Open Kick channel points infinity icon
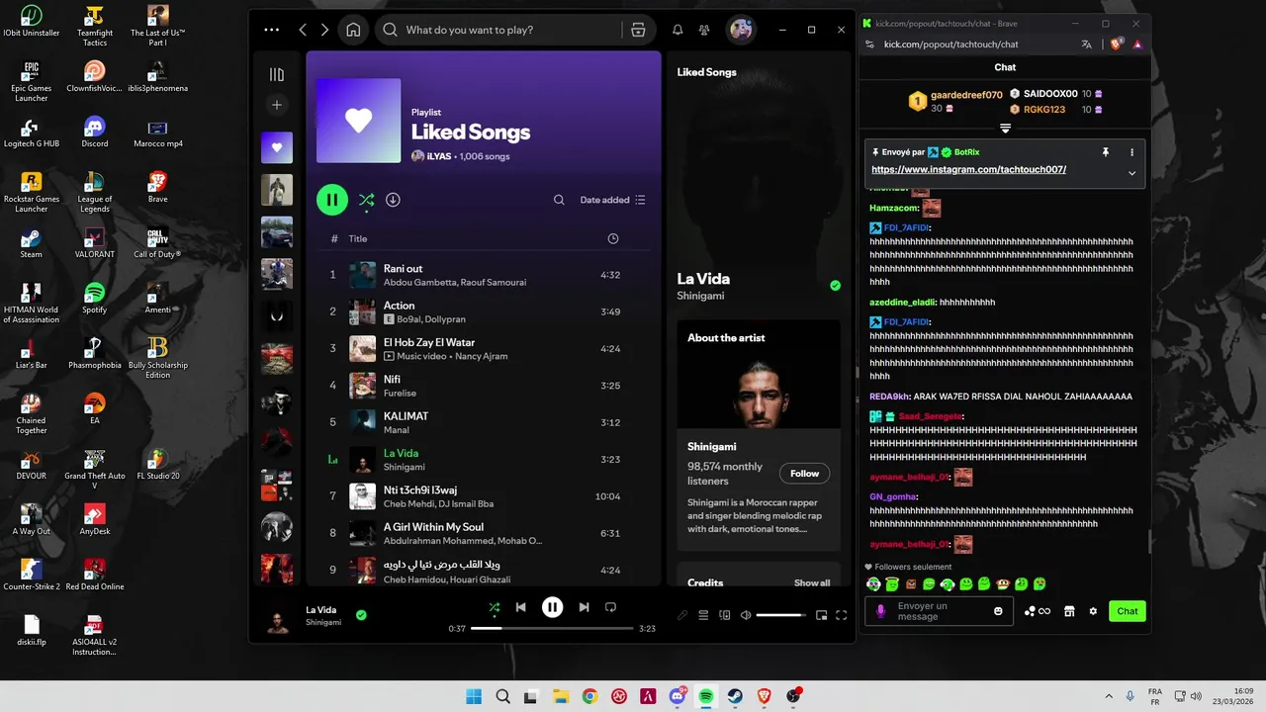 pyautogui.click(x=1038, y=611)
